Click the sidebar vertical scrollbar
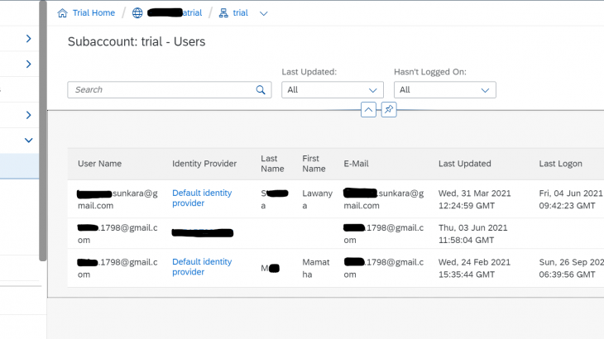Image resolution: width=604 pixels, height=339 pixels. pyautogui.click(x=43, y=131)
